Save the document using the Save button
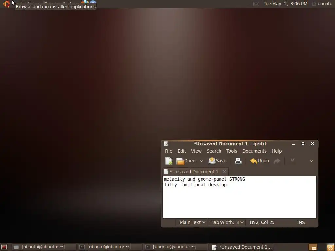This screenshot has height=251, width=335. point(217,161)
